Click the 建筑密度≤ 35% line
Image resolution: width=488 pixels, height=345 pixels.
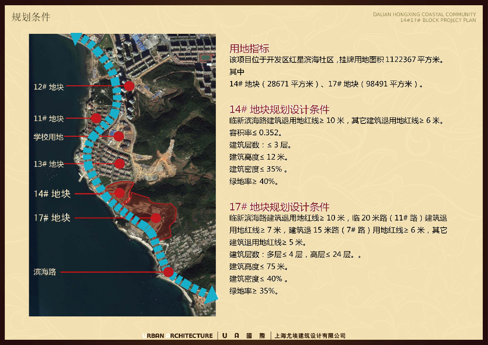click(x=259, y=169)
